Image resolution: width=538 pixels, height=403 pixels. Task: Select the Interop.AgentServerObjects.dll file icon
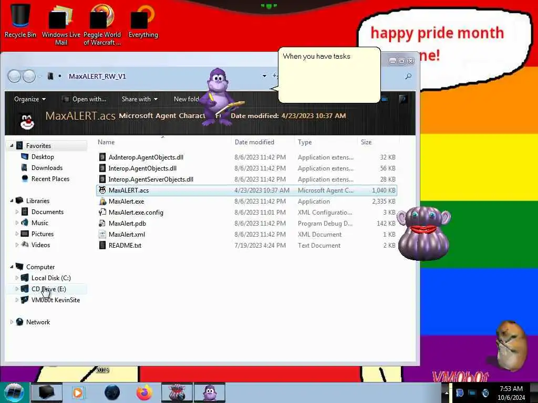click(102, 179)
